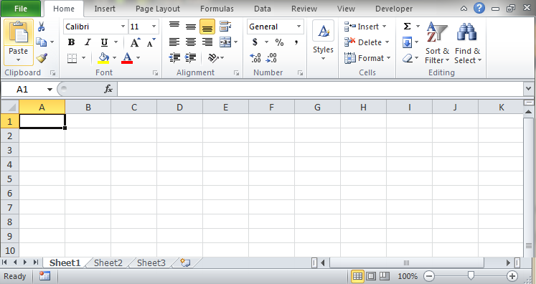Open Excel Help question mark

[479, 8]
